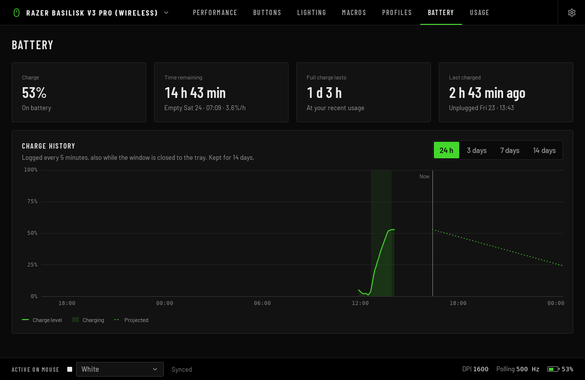This screenshot has width=585, height=380.
Task: Click the Charging legend entry
Action: pyautogui.click(x=88, y=320)
